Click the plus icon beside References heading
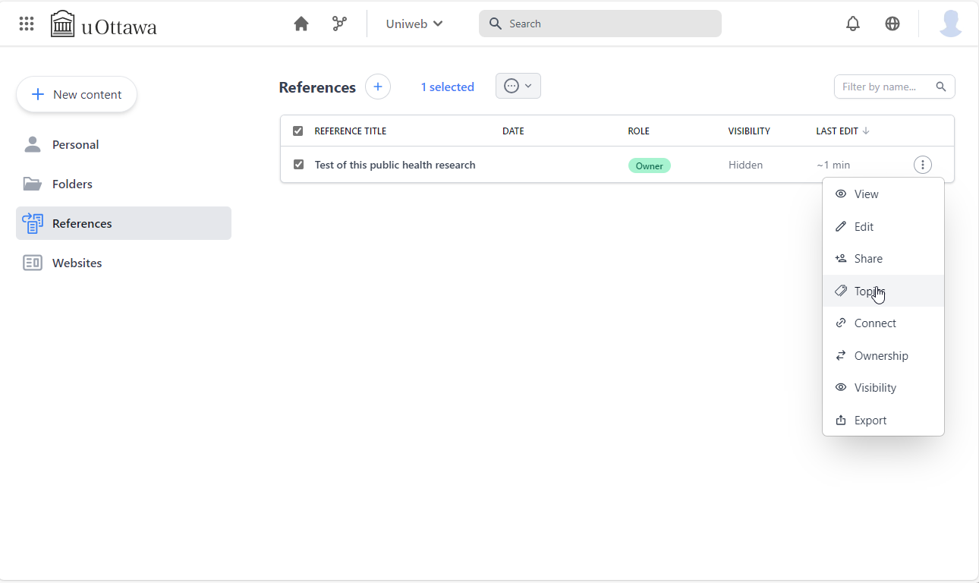The width and height of the screenshot is (979, 583). 377,87
